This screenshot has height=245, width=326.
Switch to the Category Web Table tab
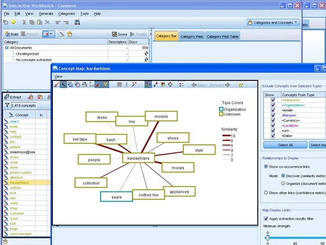coord(223,37)
